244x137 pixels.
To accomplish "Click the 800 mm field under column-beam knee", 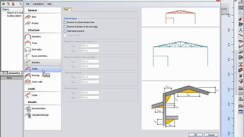I will (90, 46).
